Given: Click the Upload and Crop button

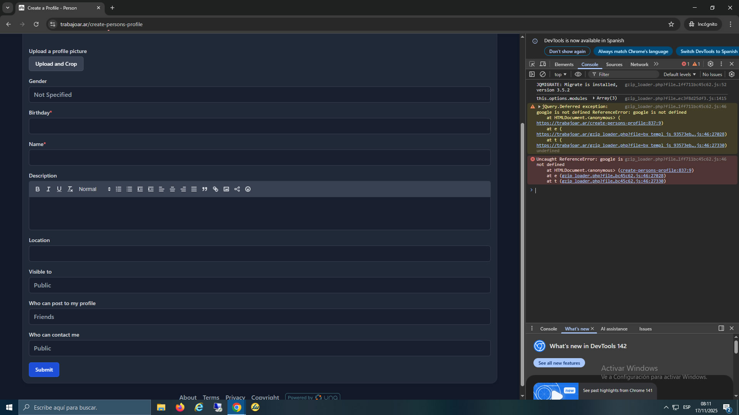Looking at the screenshot, I should pyautogui.click(x=56, y=64).
